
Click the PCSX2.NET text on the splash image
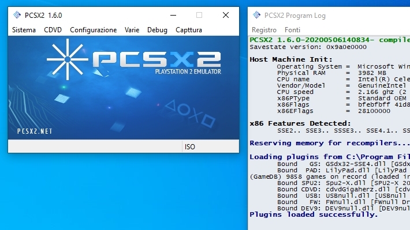click(x=35, y=131)
